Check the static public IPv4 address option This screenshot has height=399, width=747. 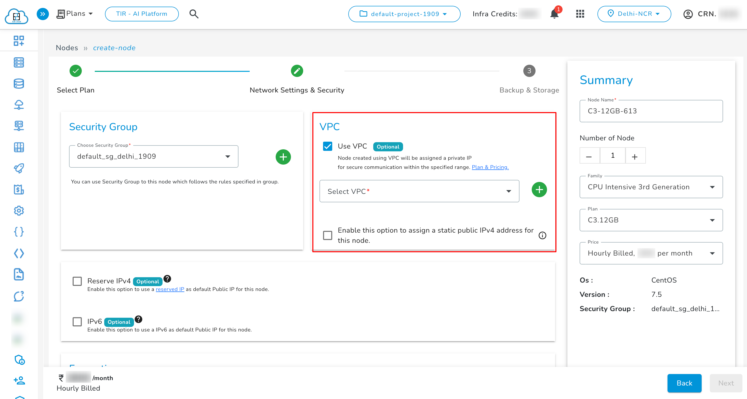[328, 235]
